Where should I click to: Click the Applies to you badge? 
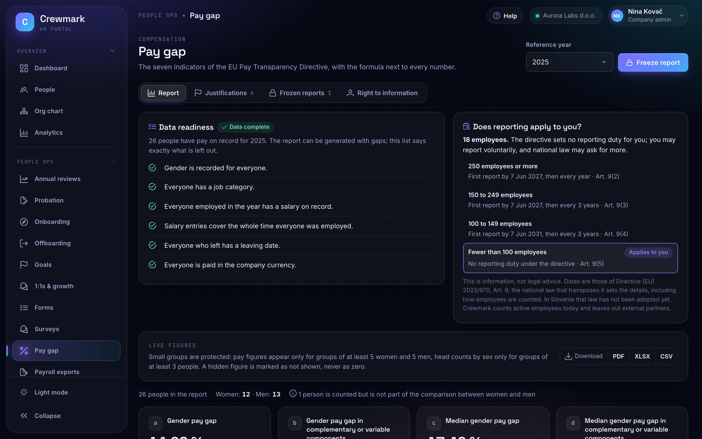point(648,252)
